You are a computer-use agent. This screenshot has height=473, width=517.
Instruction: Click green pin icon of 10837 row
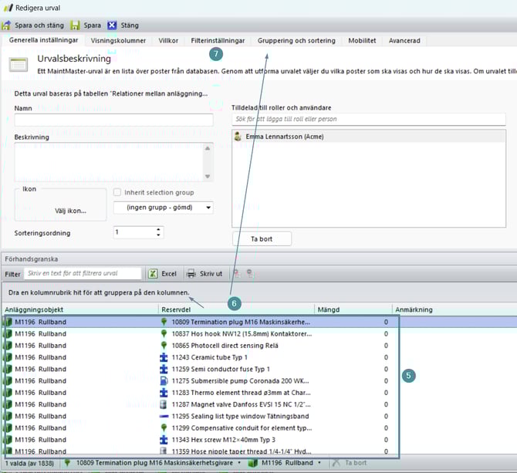(x=164, y=334)
